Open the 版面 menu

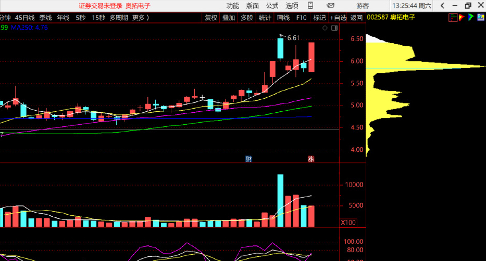(252, 6)
